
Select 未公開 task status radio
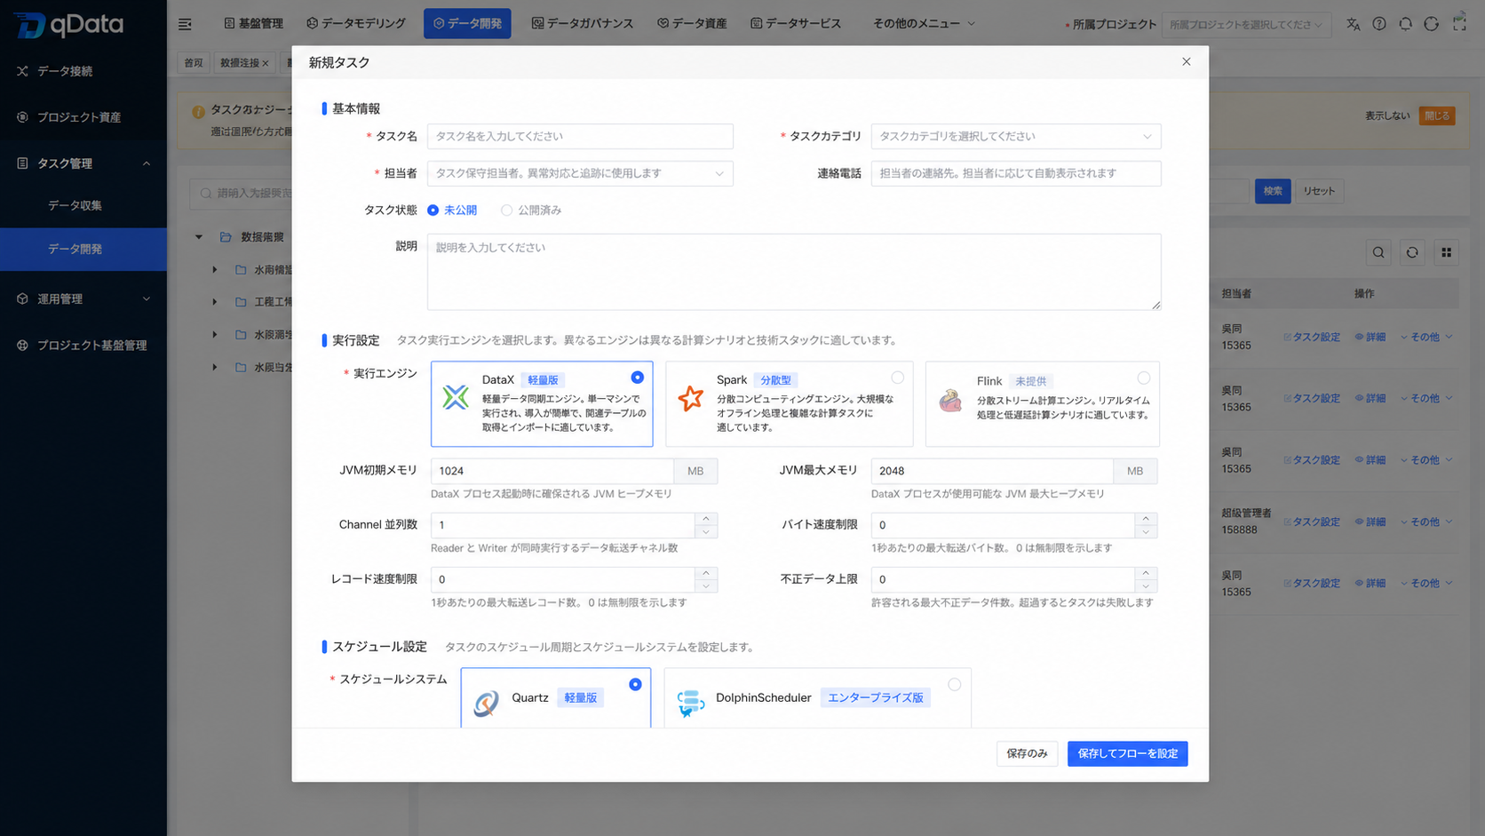[433, 211]
